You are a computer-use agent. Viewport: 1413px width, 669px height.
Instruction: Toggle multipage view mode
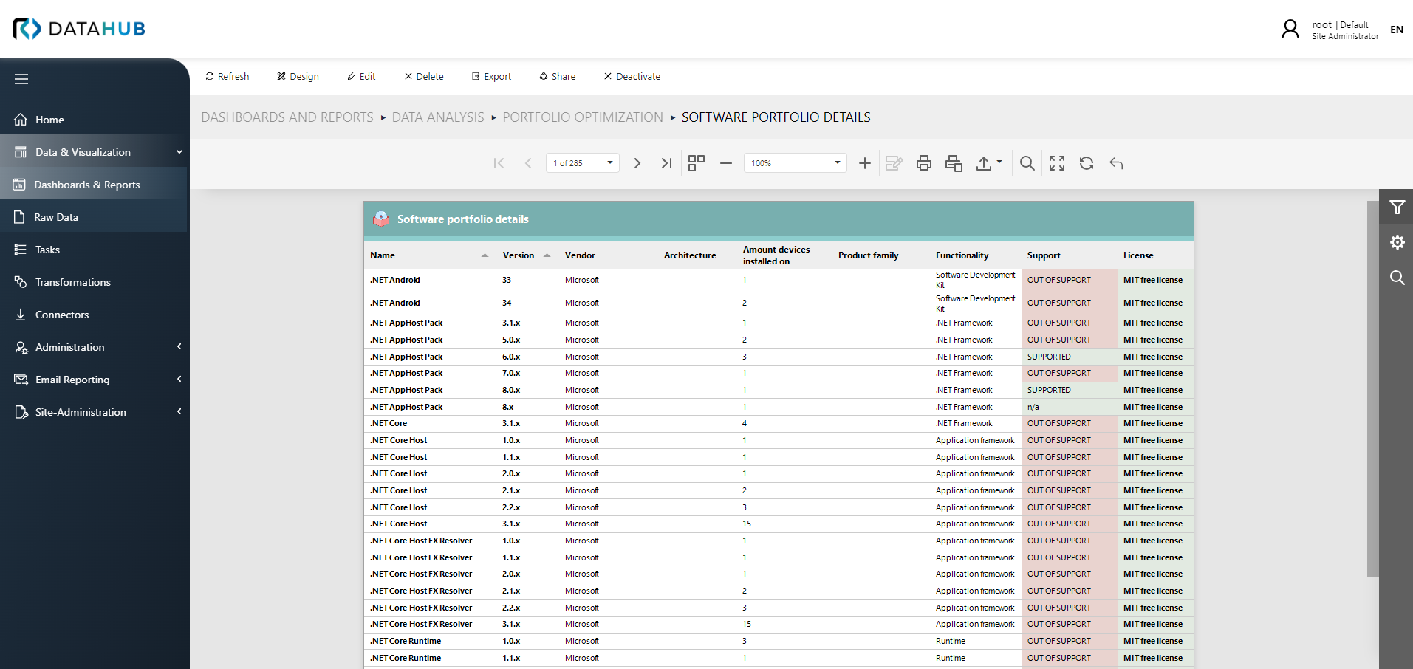tap(696, 163)
